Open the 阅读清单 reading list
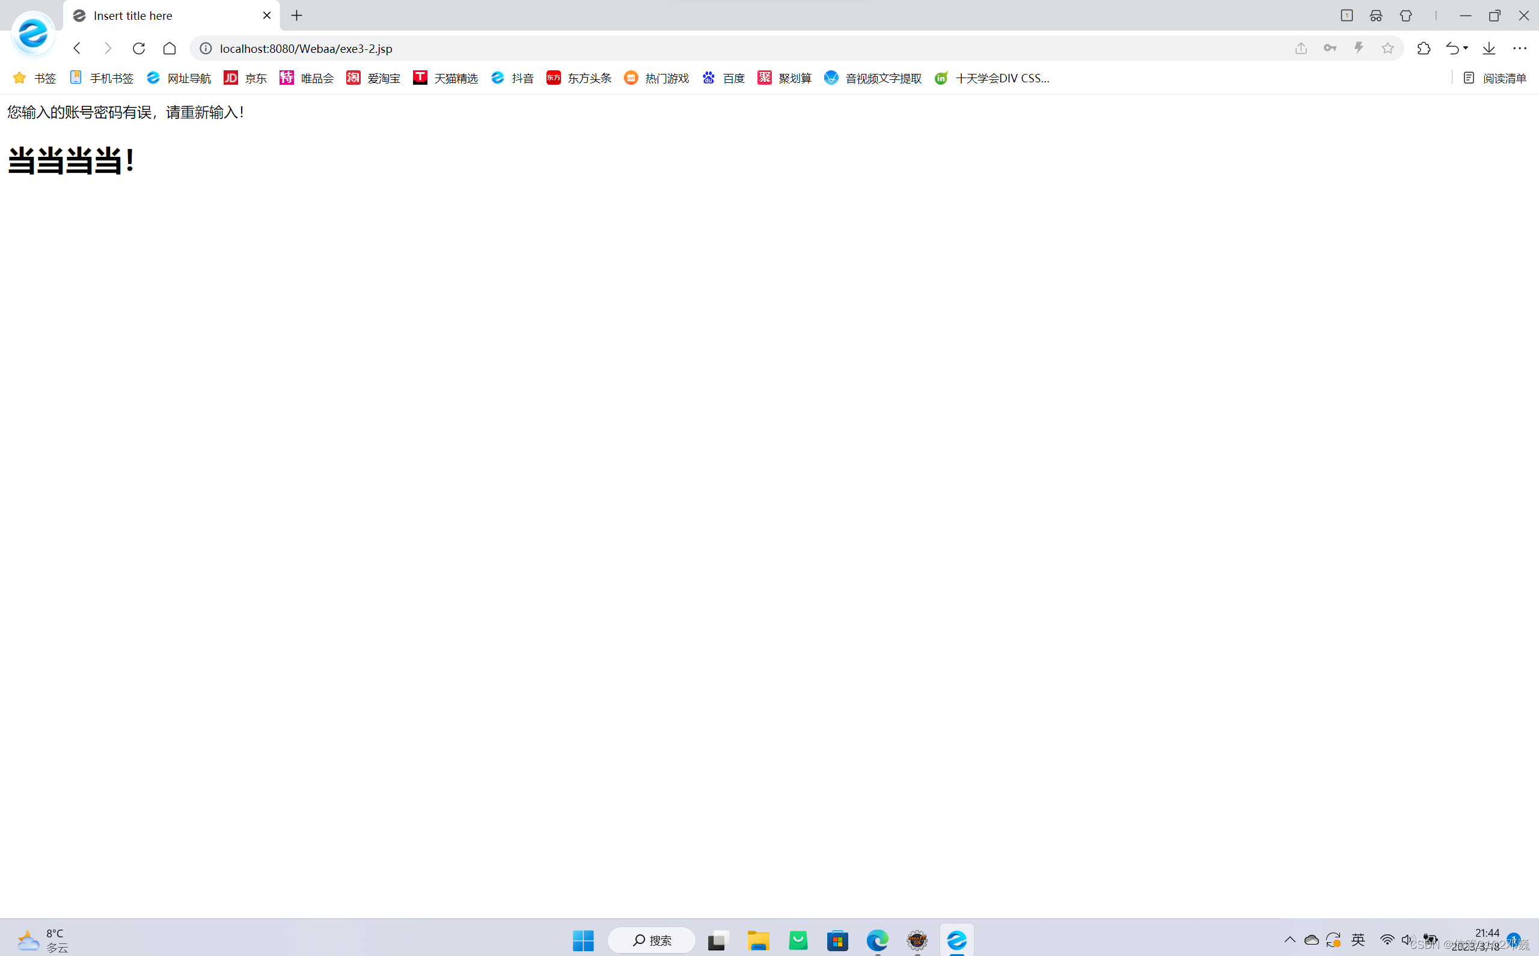The width and height of the screenshot is (1539, 956). 1495,78
